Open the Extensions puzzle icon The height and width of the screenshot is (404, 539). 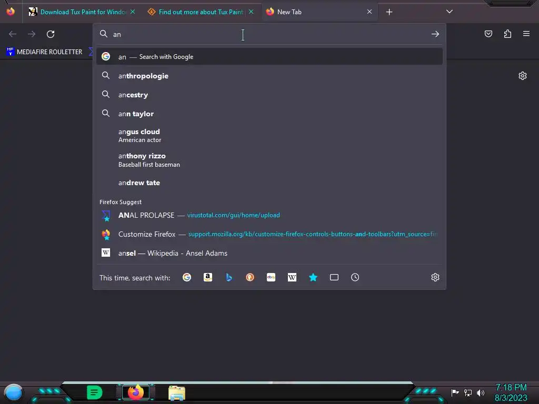pyautogui.click(x=507, y=34)
